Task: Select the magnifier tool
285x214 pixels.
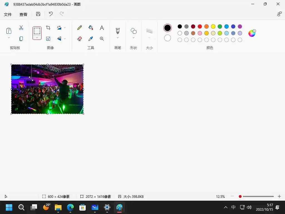Action: point(102,38)
